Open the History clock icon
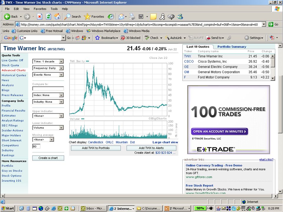 pyautogui.click(x=111, y=16)
